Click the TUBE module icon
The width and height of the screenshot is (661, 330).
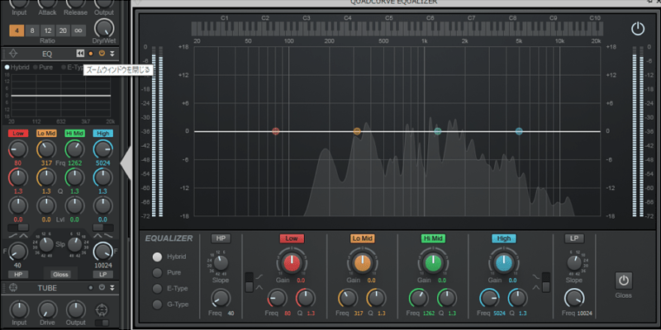pyautogui.click(x=13, y=288)
